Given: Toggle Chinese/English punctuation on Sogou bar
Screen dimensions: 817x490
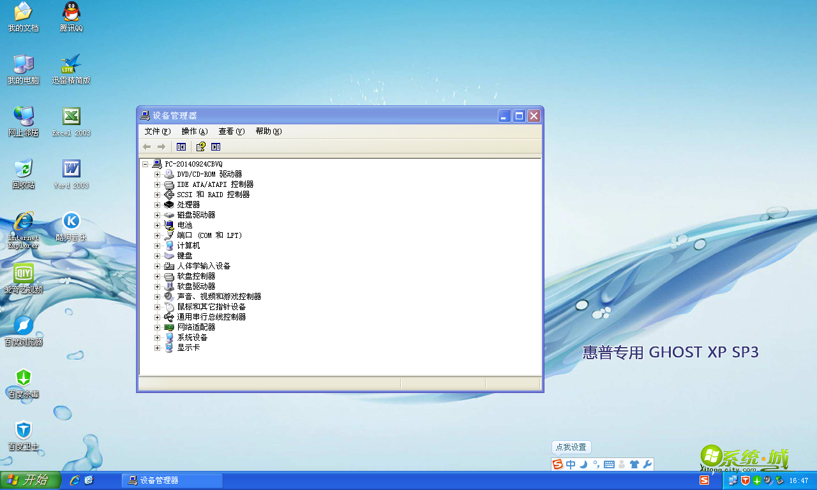Looking at the screenshot, I should click(x=596, y=464).
